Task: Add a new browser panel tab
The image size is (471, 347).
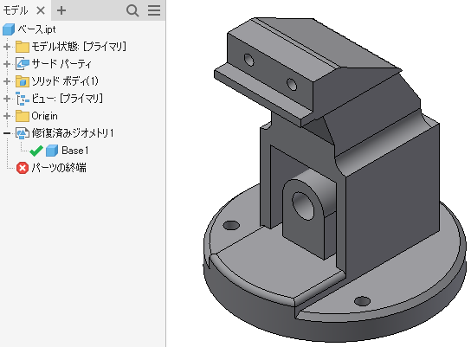Action: [x=61, y=10]
